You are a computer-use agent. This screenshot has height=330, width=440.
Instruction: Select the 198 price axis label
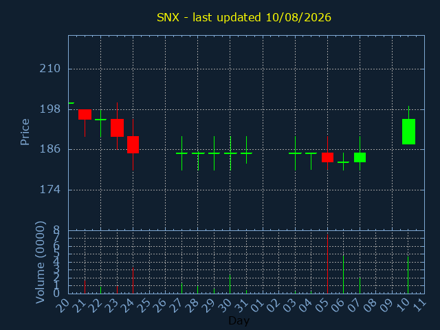50,109
